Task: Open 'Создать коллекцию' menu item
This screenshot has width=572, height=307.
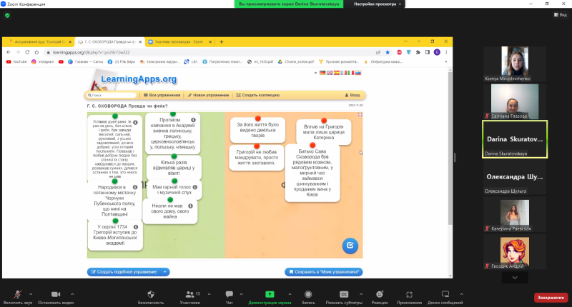Action: tap(258, 95)
